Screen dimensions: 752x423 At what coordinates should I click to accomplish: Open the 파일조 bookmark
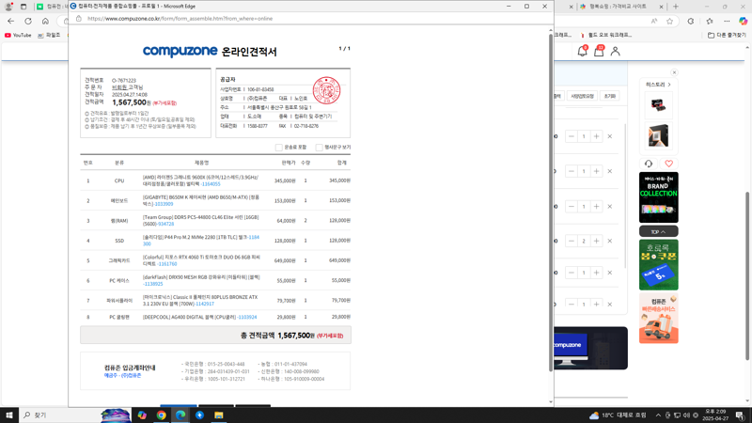point(49,35)
